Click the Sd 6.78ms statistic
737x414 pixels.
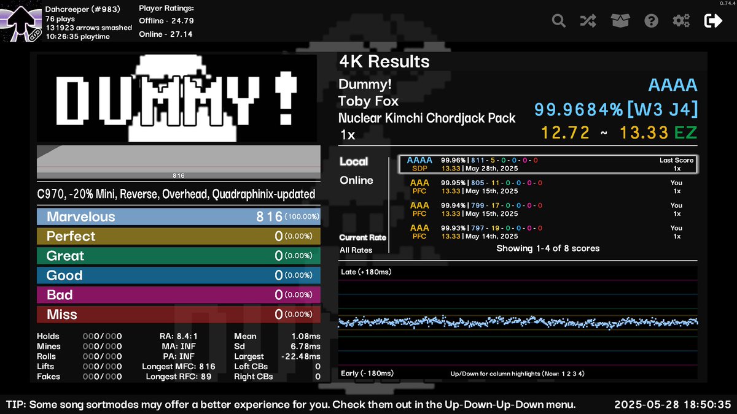click(x=277, y=347)
